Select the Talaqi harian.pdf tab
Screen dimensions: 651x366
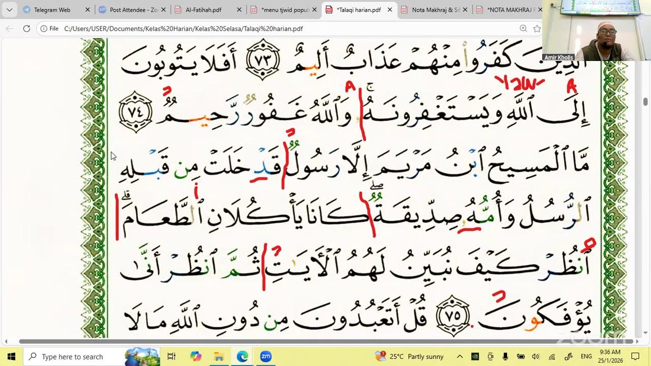(x=359, y=10)
